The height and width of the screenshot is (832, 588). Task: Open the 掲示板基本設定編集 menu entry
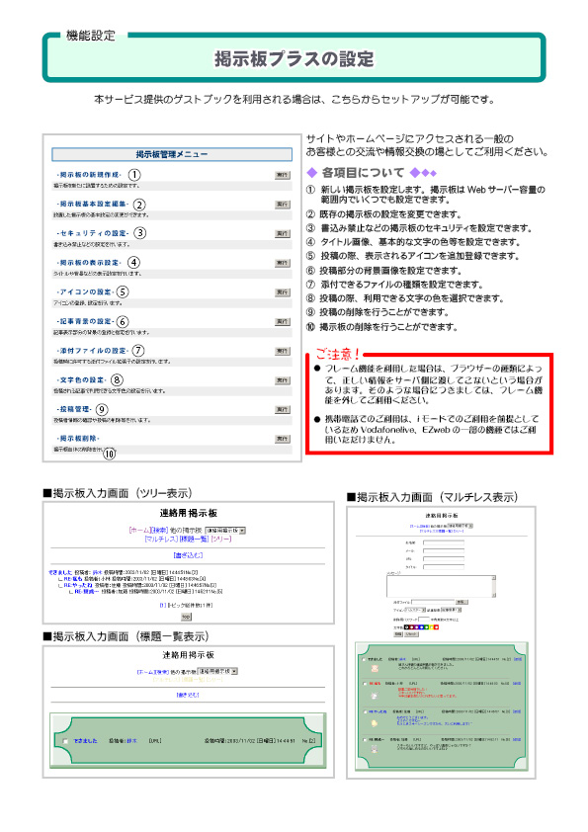[x=92, y=204]
